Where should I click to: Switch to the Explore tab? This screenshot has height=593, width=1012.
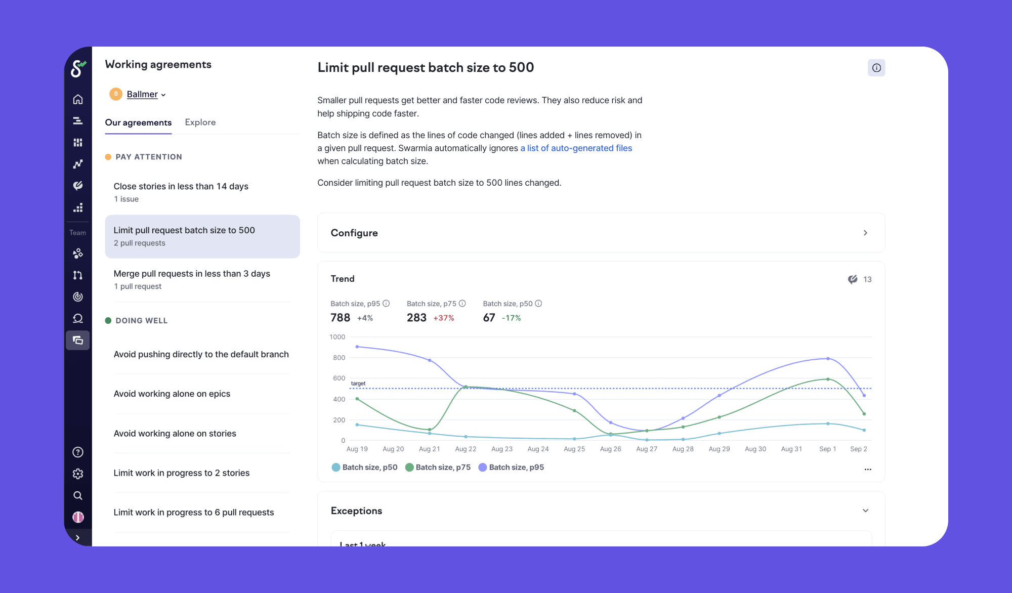tap(200, 122)
